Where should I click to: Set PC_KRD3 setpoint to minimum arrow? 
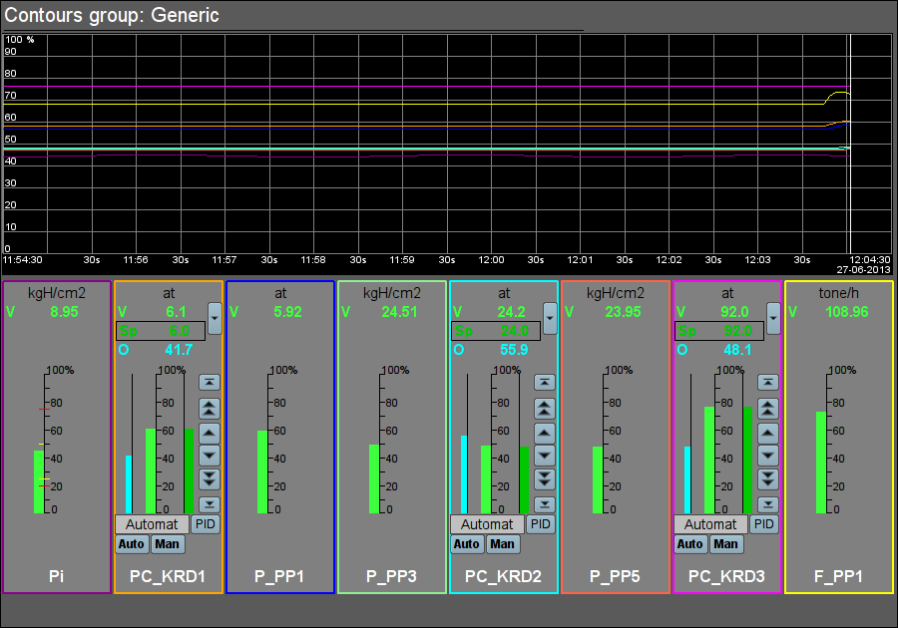click(x=767, y=504)
